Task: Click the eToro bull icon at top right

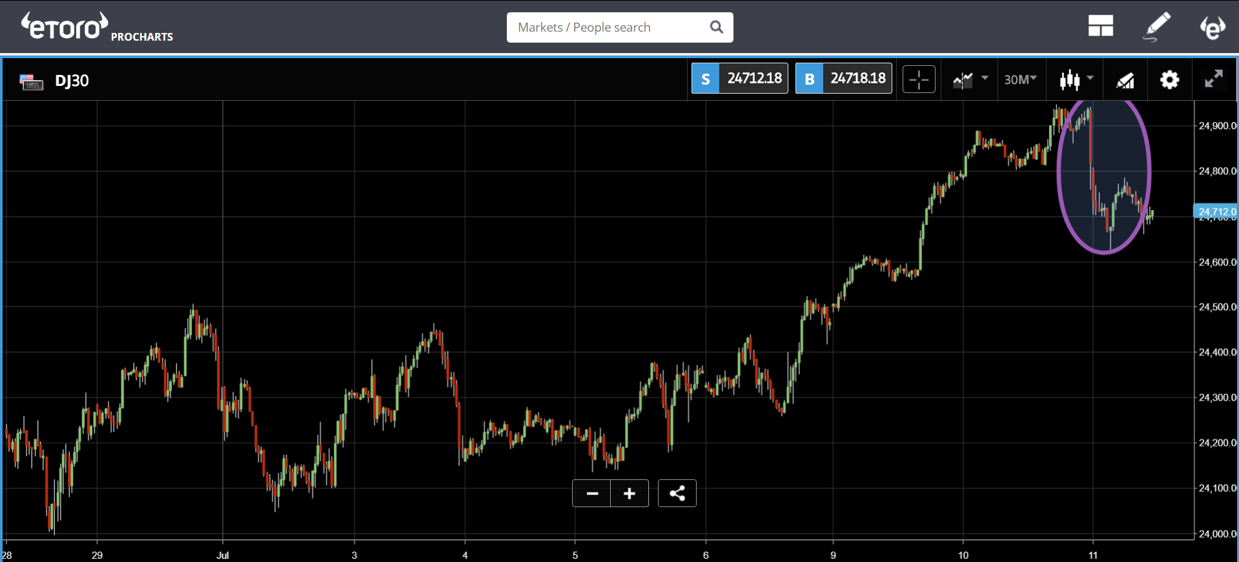Action: click(x=1212, y=27)
